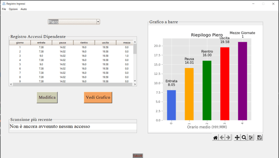This screenshot has height=158, width=279.
Task: Open the File menu
Action: click(4, 9)
